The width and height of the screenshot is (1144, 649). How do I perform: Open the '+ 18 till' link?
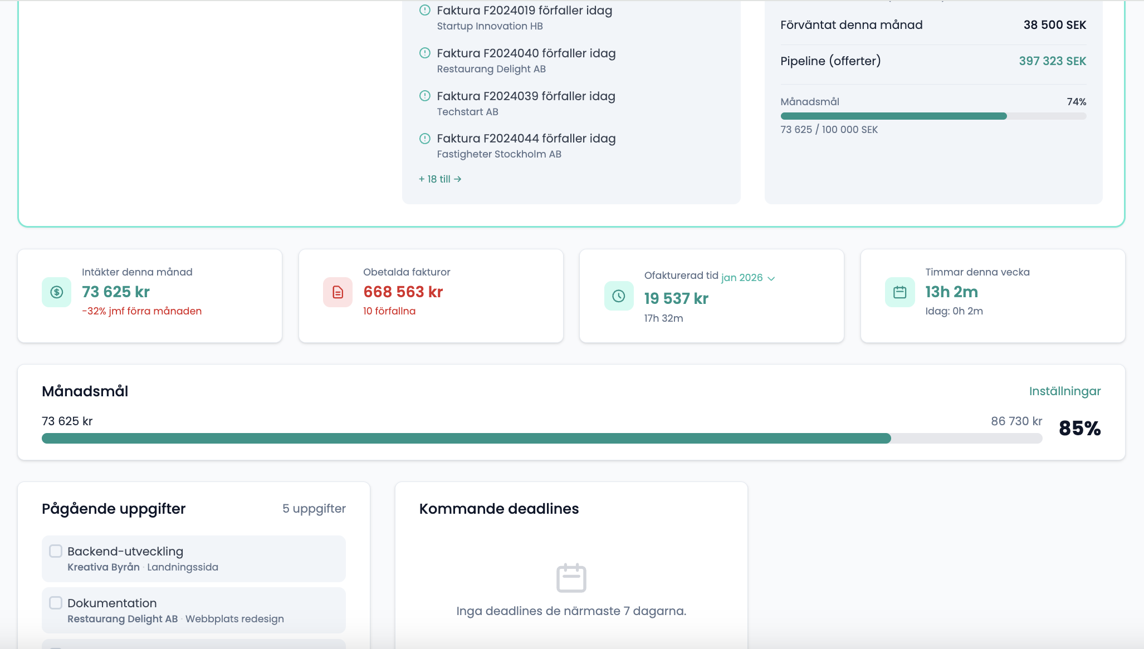440,179
